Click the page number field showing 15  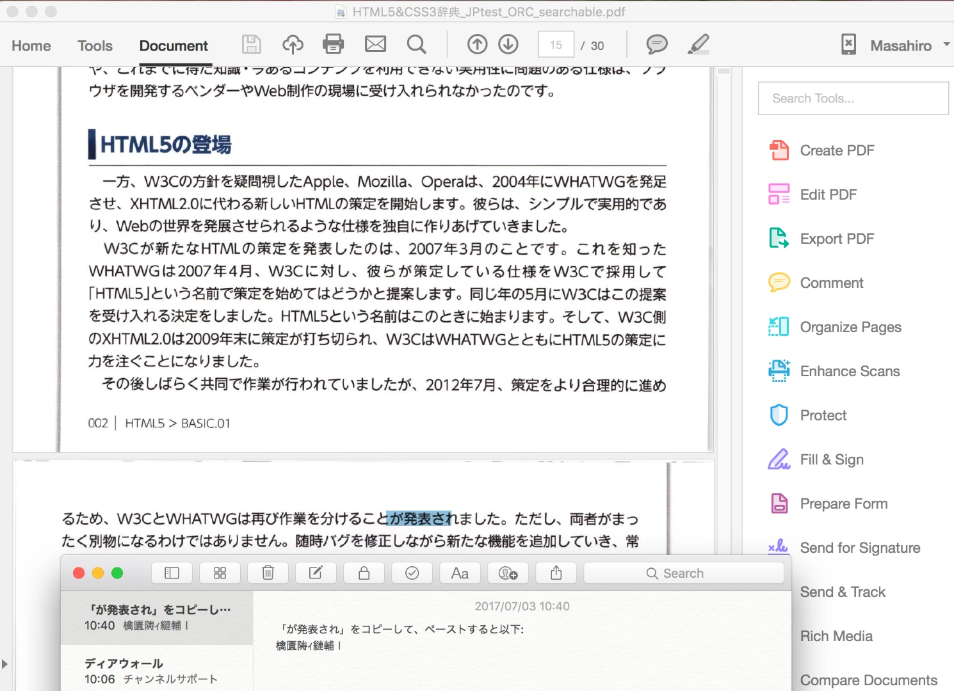556,45
